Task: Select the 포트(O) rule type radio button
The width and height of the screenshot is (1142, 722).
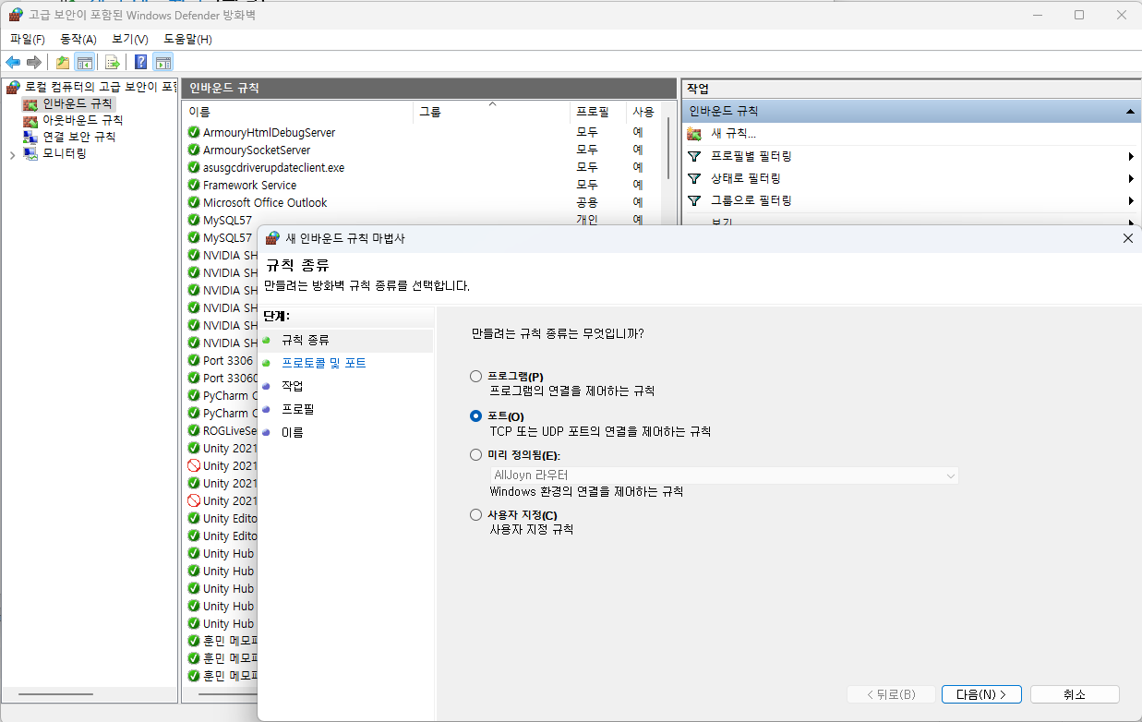Action: pos(476,416)
